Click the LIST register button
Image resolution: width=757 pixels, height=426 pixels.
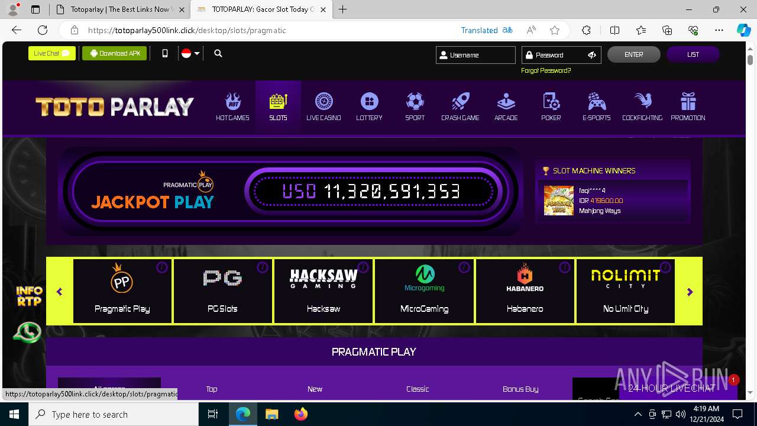[693, 54]
